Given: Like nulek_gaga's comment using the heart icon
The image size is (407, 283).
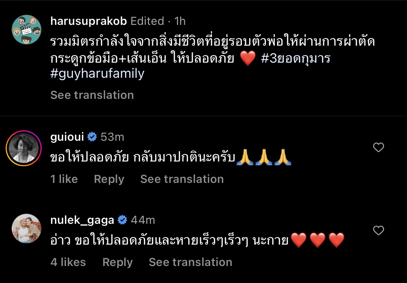Looking at the screenshot, I should coord(378,230).
